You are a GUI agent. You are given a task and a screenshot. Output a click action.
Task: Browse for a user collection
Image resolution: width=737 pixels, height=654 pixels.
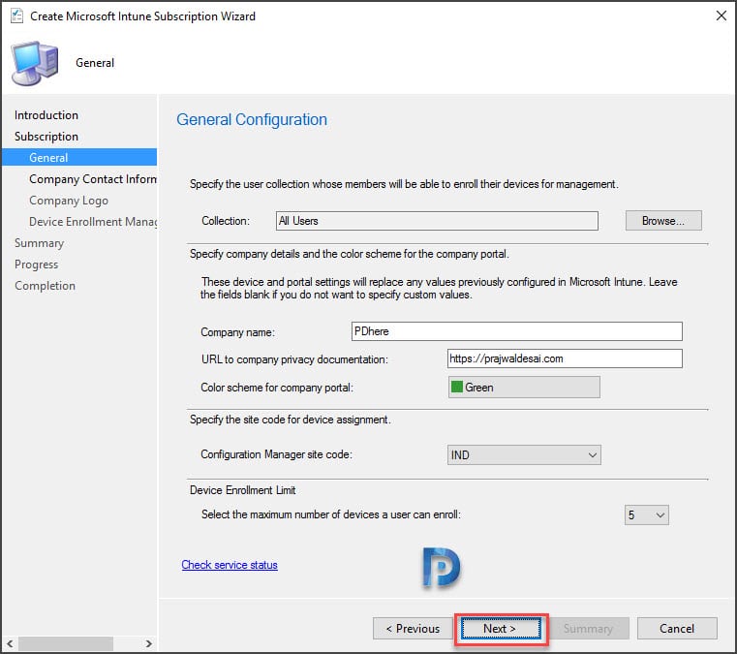click(x=663, y=221)
